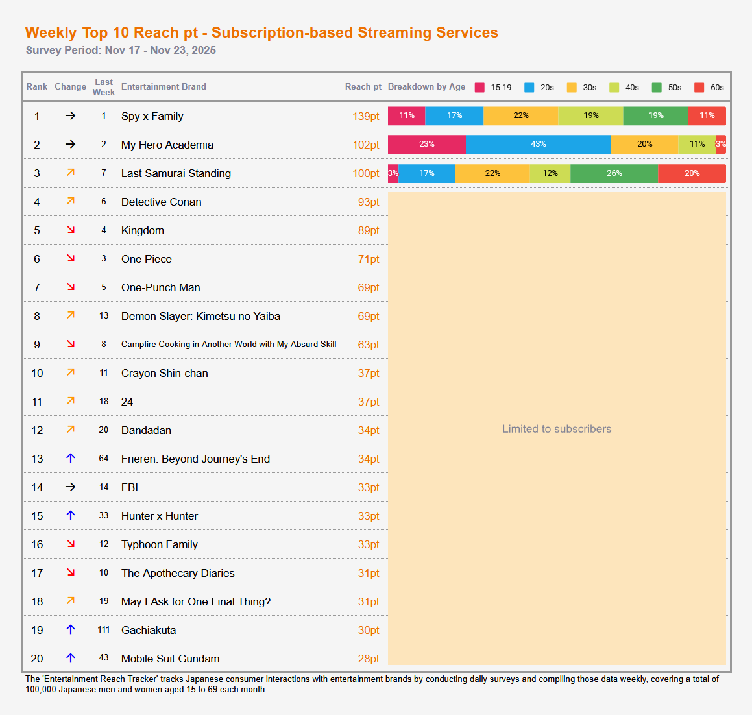Click the Spy x Family title
Viewport: 752px width, 715px height.
click(x=152, y=116)
